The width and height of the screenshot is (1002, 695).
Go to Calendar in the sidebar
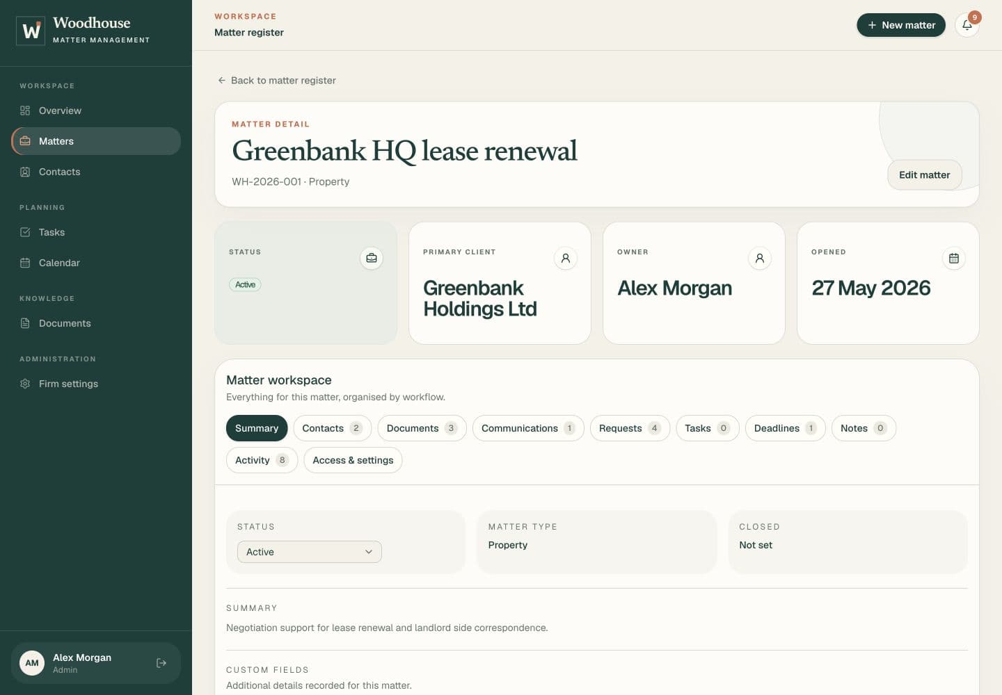pyautogui.click(x=96, y=263)
